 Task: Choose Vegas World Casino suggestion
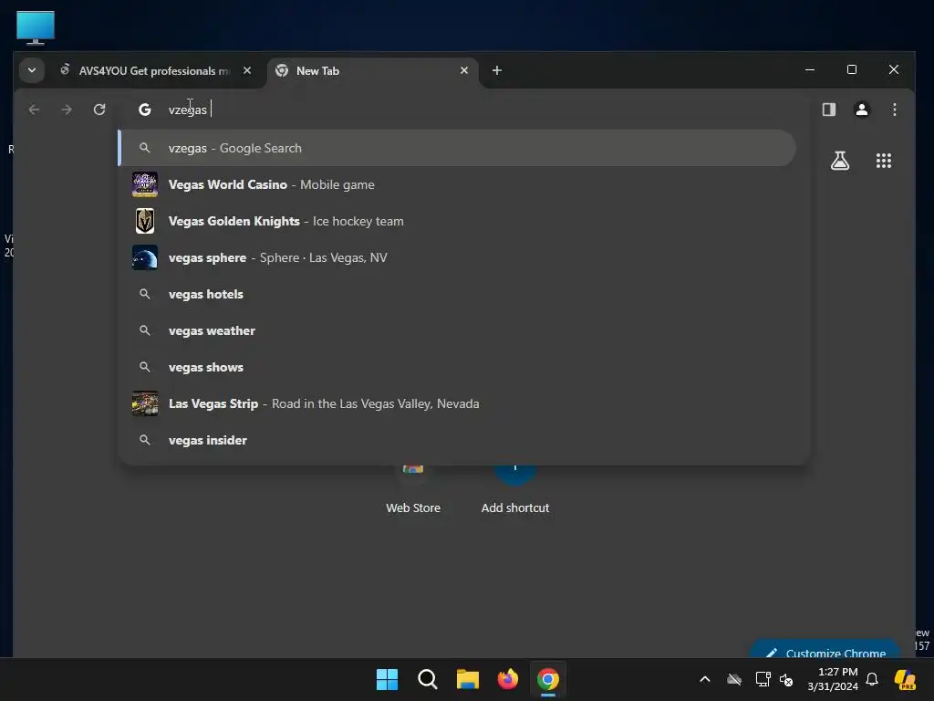pyautogui.click(x=458, y=184)
